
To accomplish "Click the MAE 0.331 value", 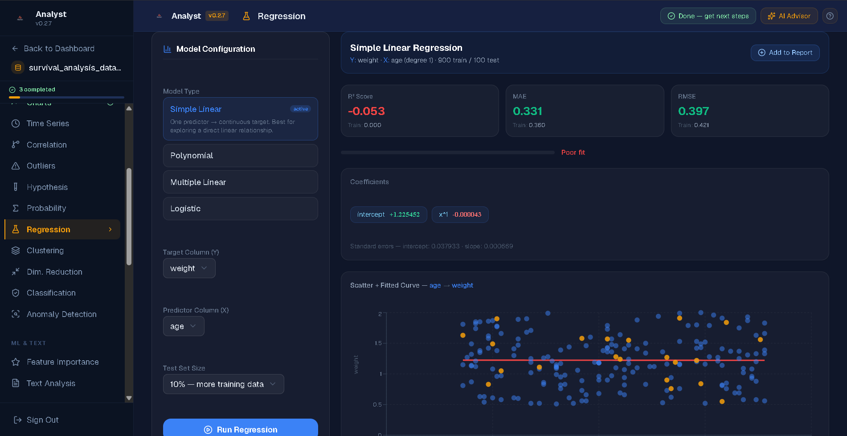I will point(528,111).
